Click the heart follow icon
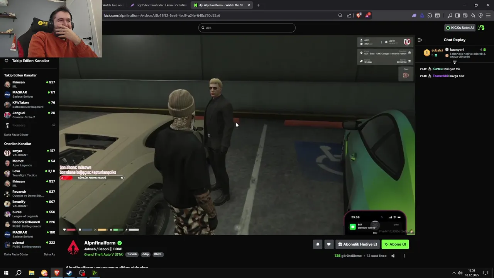 (329, 244)
